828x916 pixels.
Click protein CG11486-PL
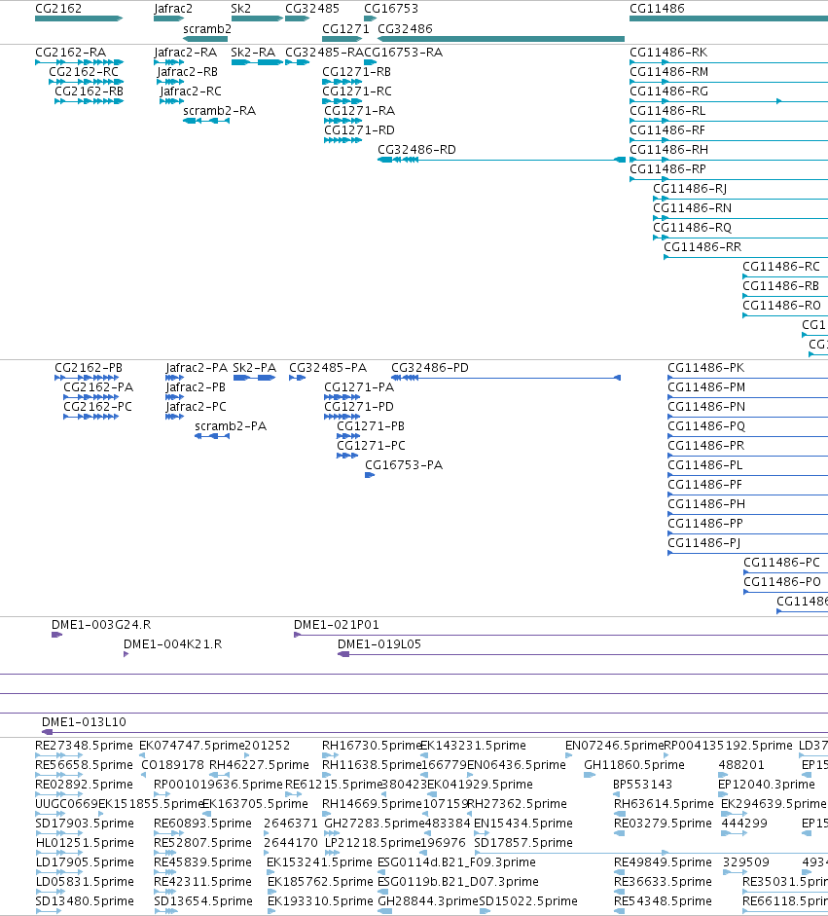(704, 465)
